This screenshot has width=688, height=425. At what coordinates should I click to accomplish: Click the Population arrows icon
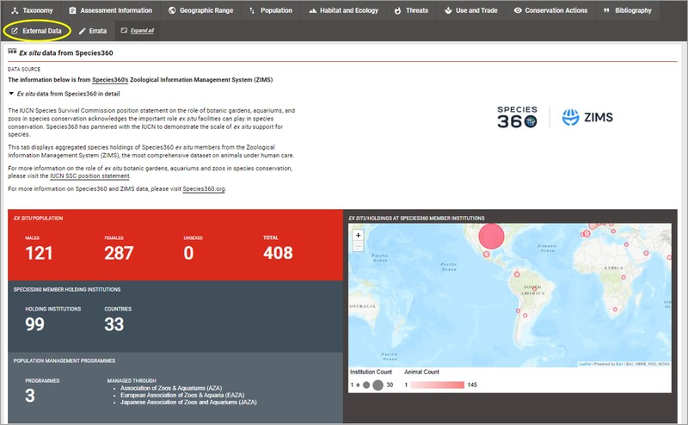252,10
